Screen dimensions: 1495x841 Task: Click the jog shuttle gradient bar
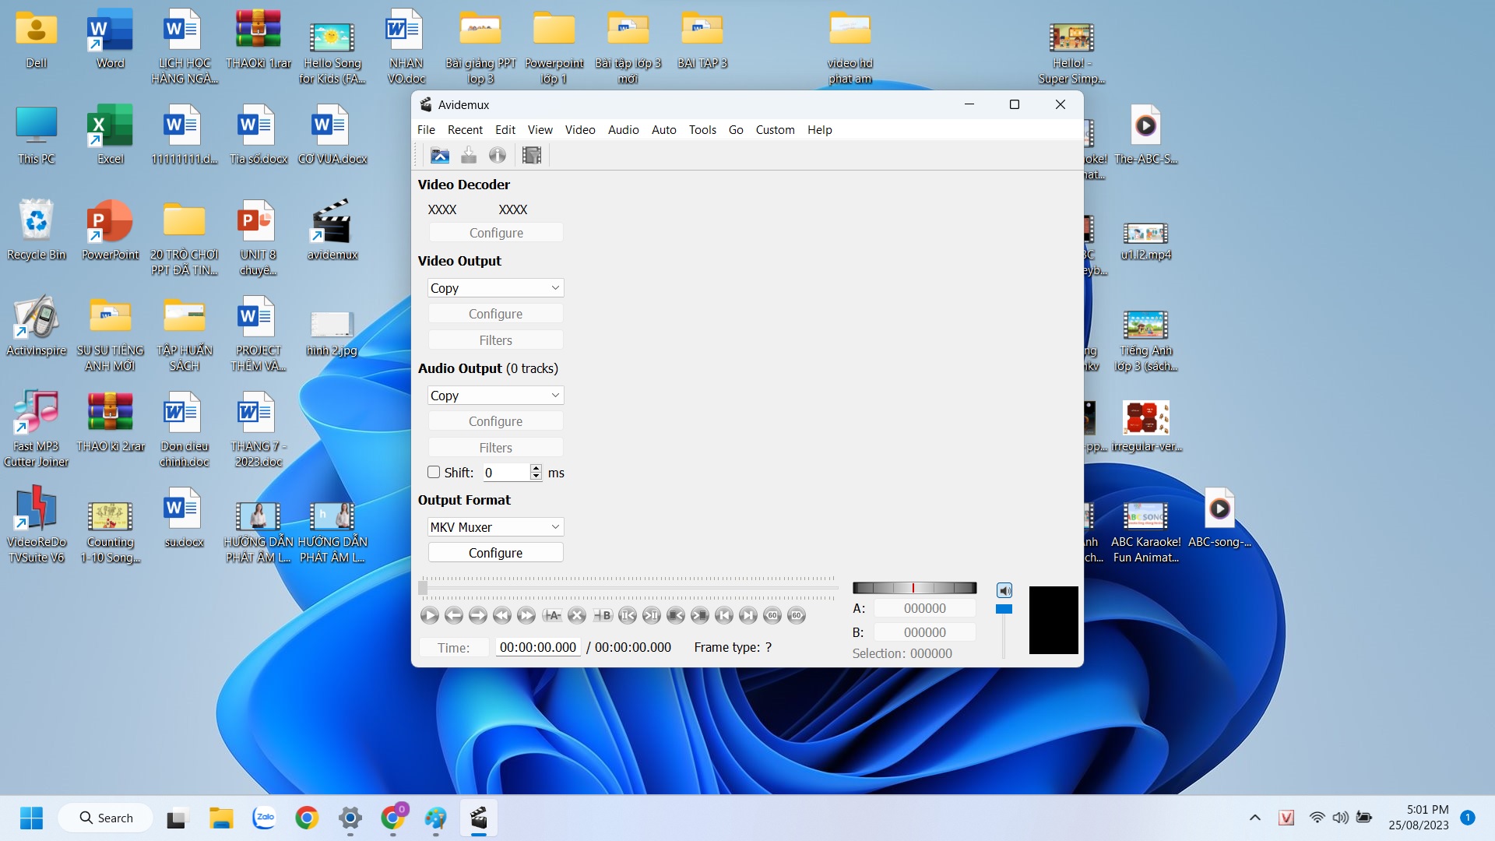(914, 587)
